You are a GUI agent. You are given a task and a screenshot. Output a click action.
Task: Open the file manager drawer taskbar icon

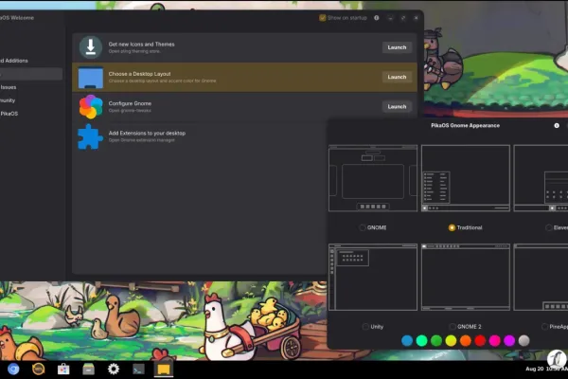coord(88,370)
